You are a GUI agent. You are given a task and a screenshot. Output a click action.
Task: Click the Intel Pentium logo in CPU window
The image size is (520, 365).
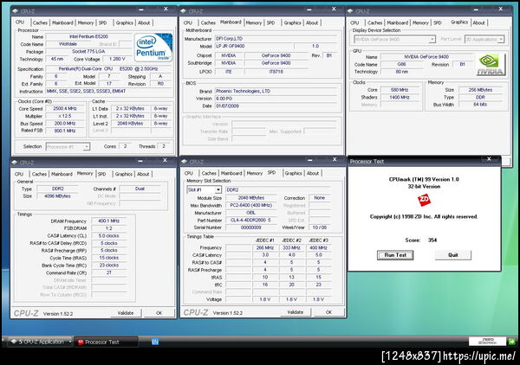click(x=153, y=48)
